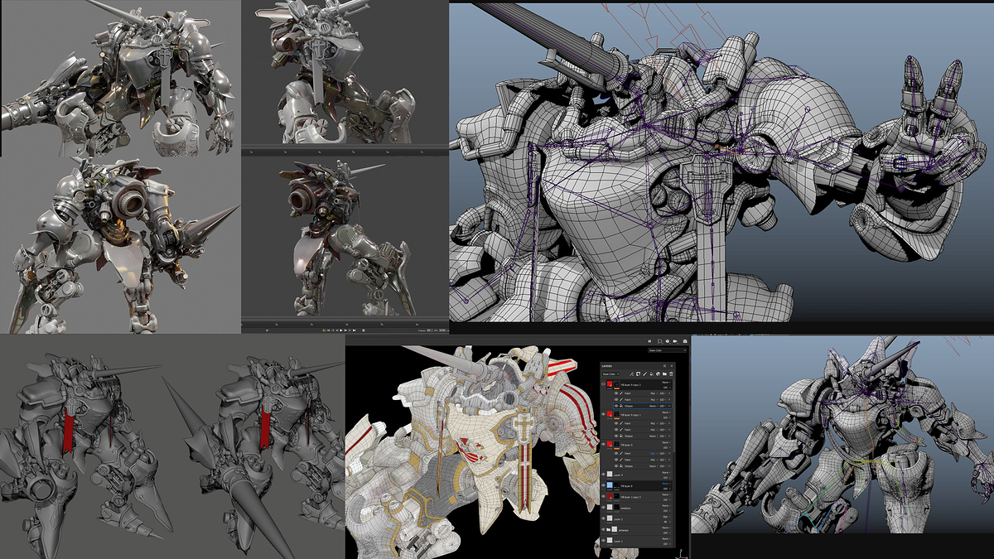994x559 pixels.
Task: Adjust opacity value of Fill layer 9 copy 2
Action: pyautogui.click(x=665, y=387)
